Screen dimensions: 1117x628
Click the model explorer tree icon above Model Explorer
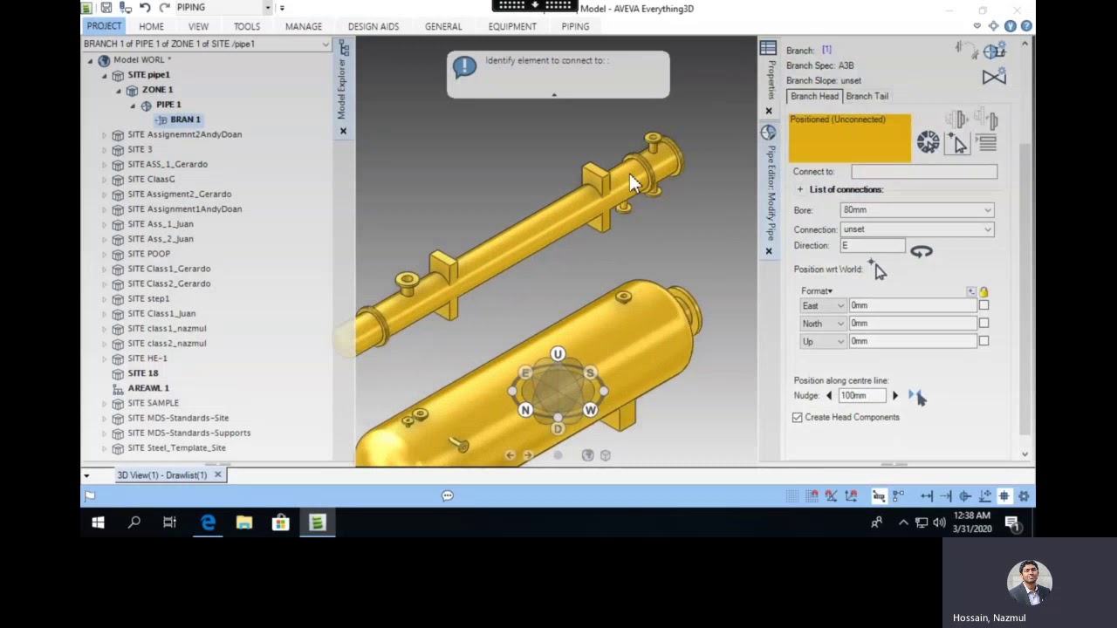coord(344,49)
